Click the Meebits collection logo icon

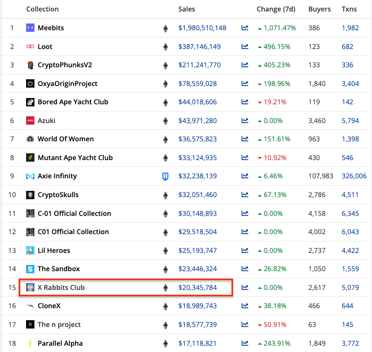(30, 28)
